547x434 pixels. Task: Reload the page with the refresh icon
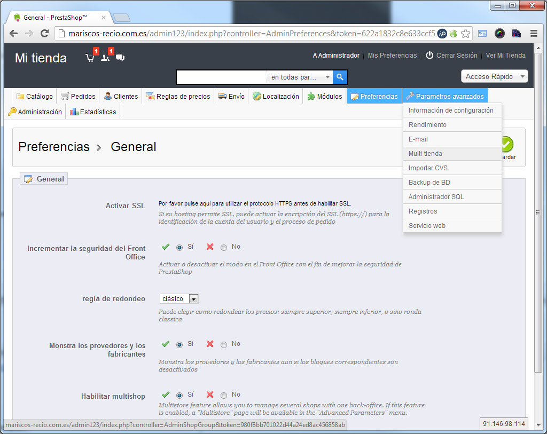tap(44, 34)
